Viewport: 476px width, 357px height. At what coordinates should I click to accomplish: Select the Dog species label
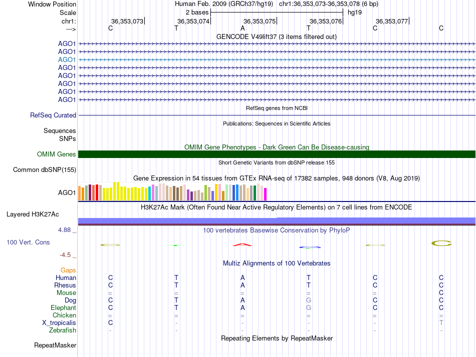pyautogui.click(x=71, y=300)
